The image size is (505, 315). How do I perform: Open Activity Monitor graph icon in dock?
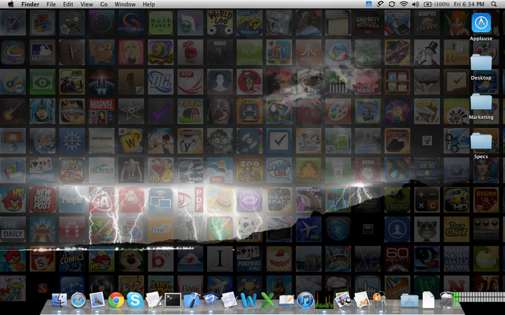point(324,301)
